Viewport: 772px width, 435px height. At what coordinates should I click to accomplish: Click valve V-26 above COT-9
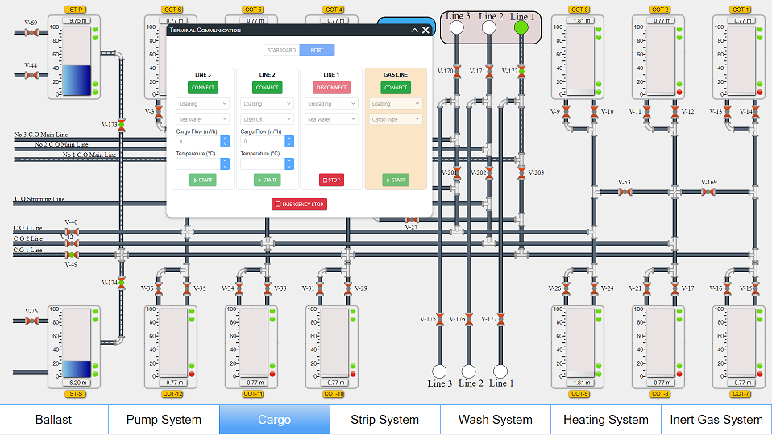[x=567, y=288]
